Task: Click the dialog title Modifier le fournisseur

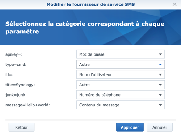Action: pos(90,4)
